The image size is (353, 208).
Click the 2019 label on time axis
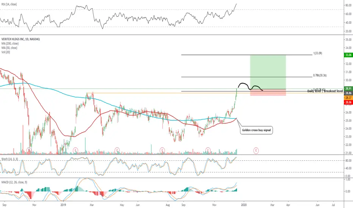pos(64,205)
